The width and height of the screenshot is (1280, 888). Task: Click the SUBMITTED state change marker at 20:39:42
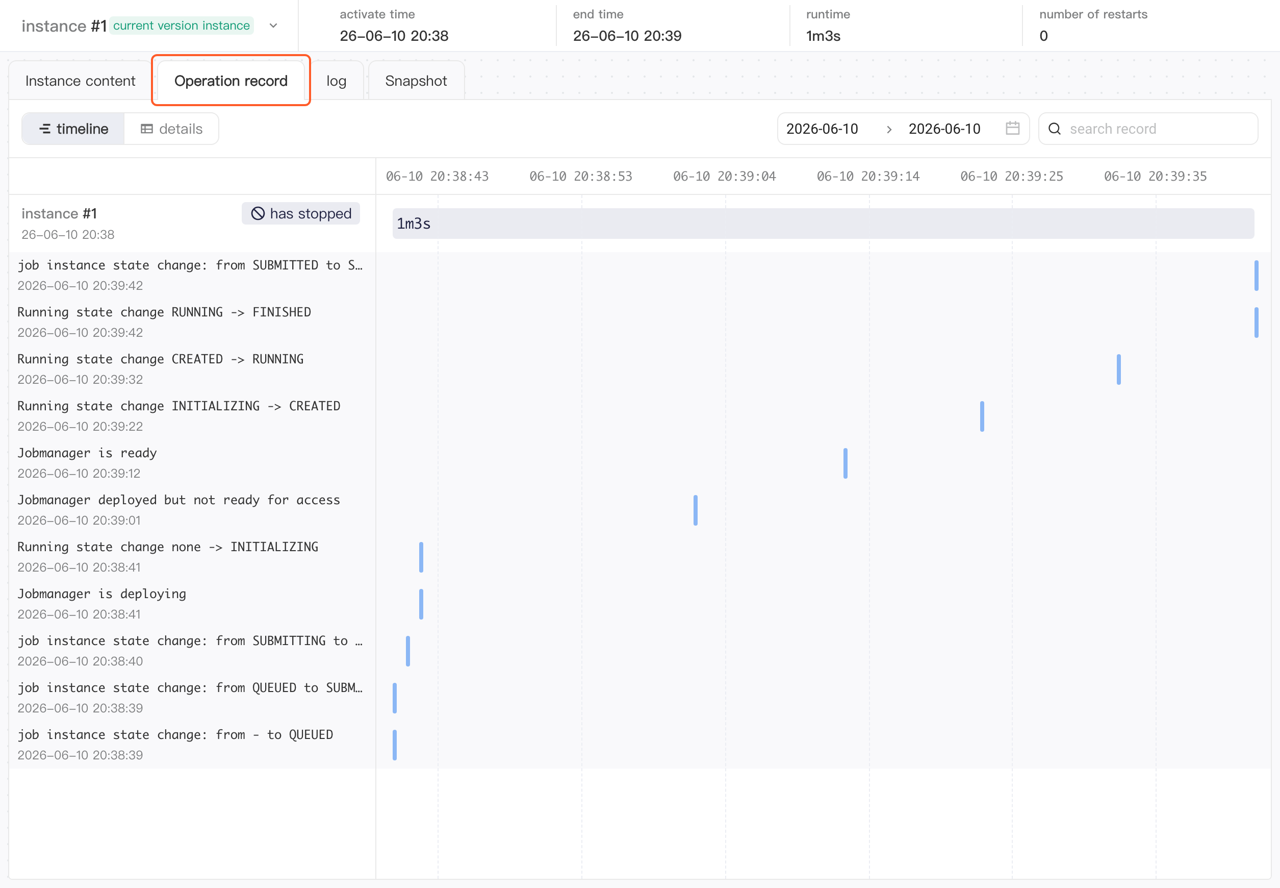[x=1256, y=276]
